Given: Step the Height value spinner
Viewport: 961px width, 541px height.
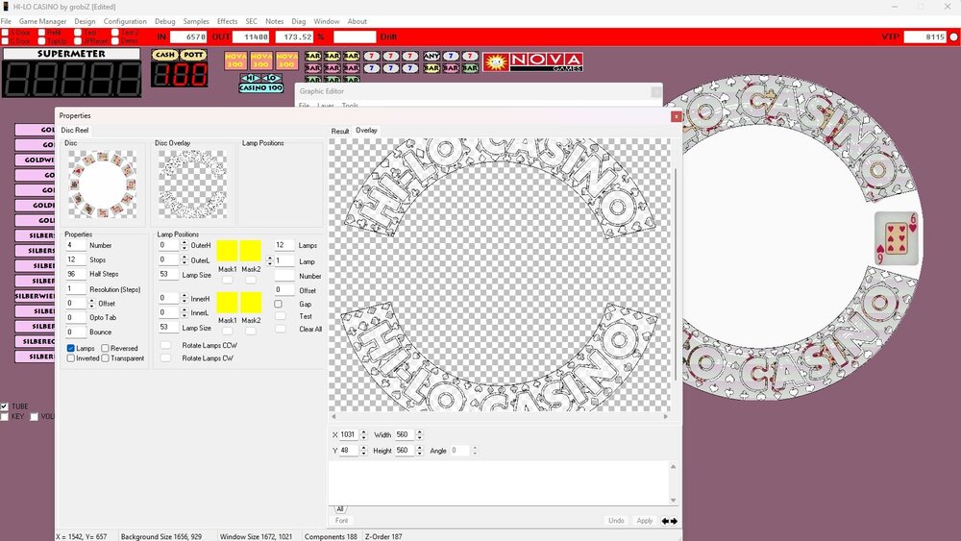Looking at the screenshot, I should pyautogui.click(x=419, y=451).
